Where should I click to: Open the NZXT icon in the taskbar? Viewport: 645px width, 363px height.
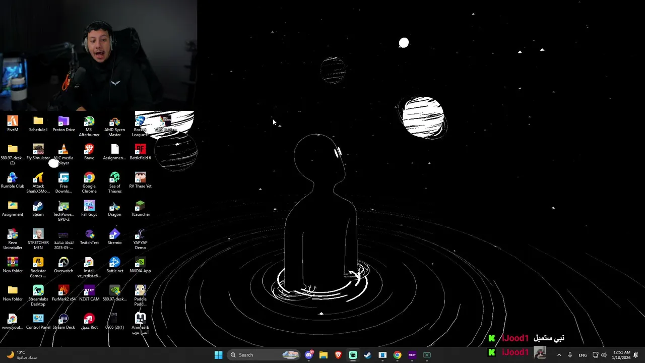point(412,355)
